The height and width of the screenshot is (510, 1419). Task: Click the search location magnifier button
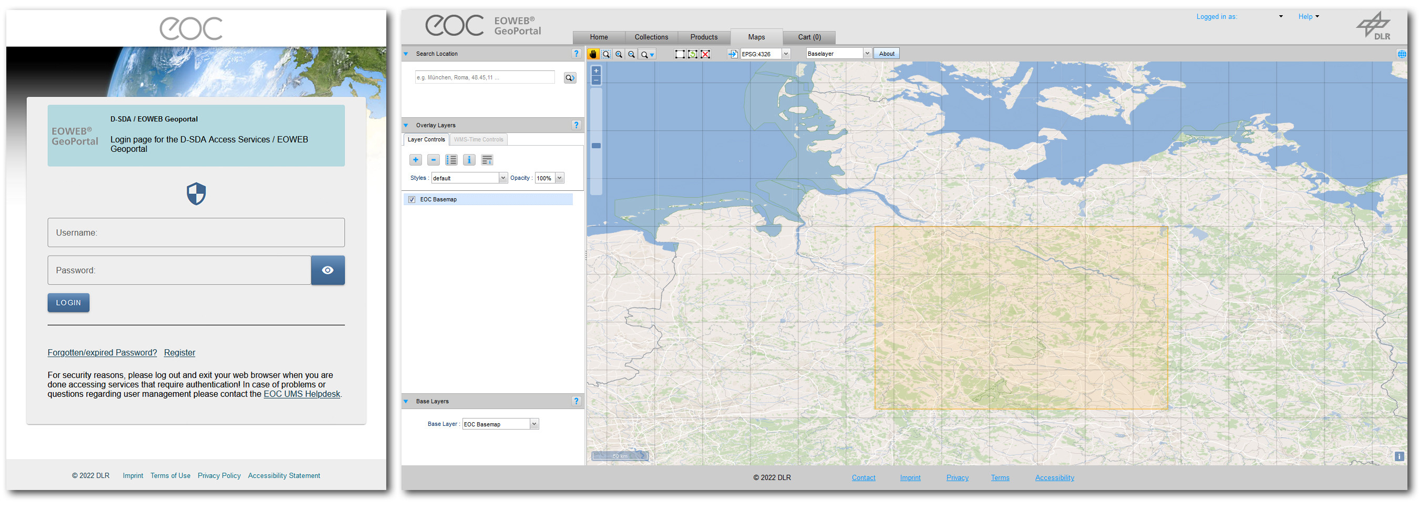(570, 78)
